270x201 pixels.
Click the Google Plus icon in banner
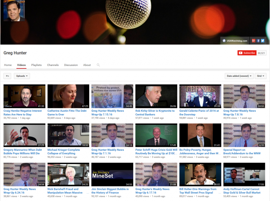tap(254, 40)
